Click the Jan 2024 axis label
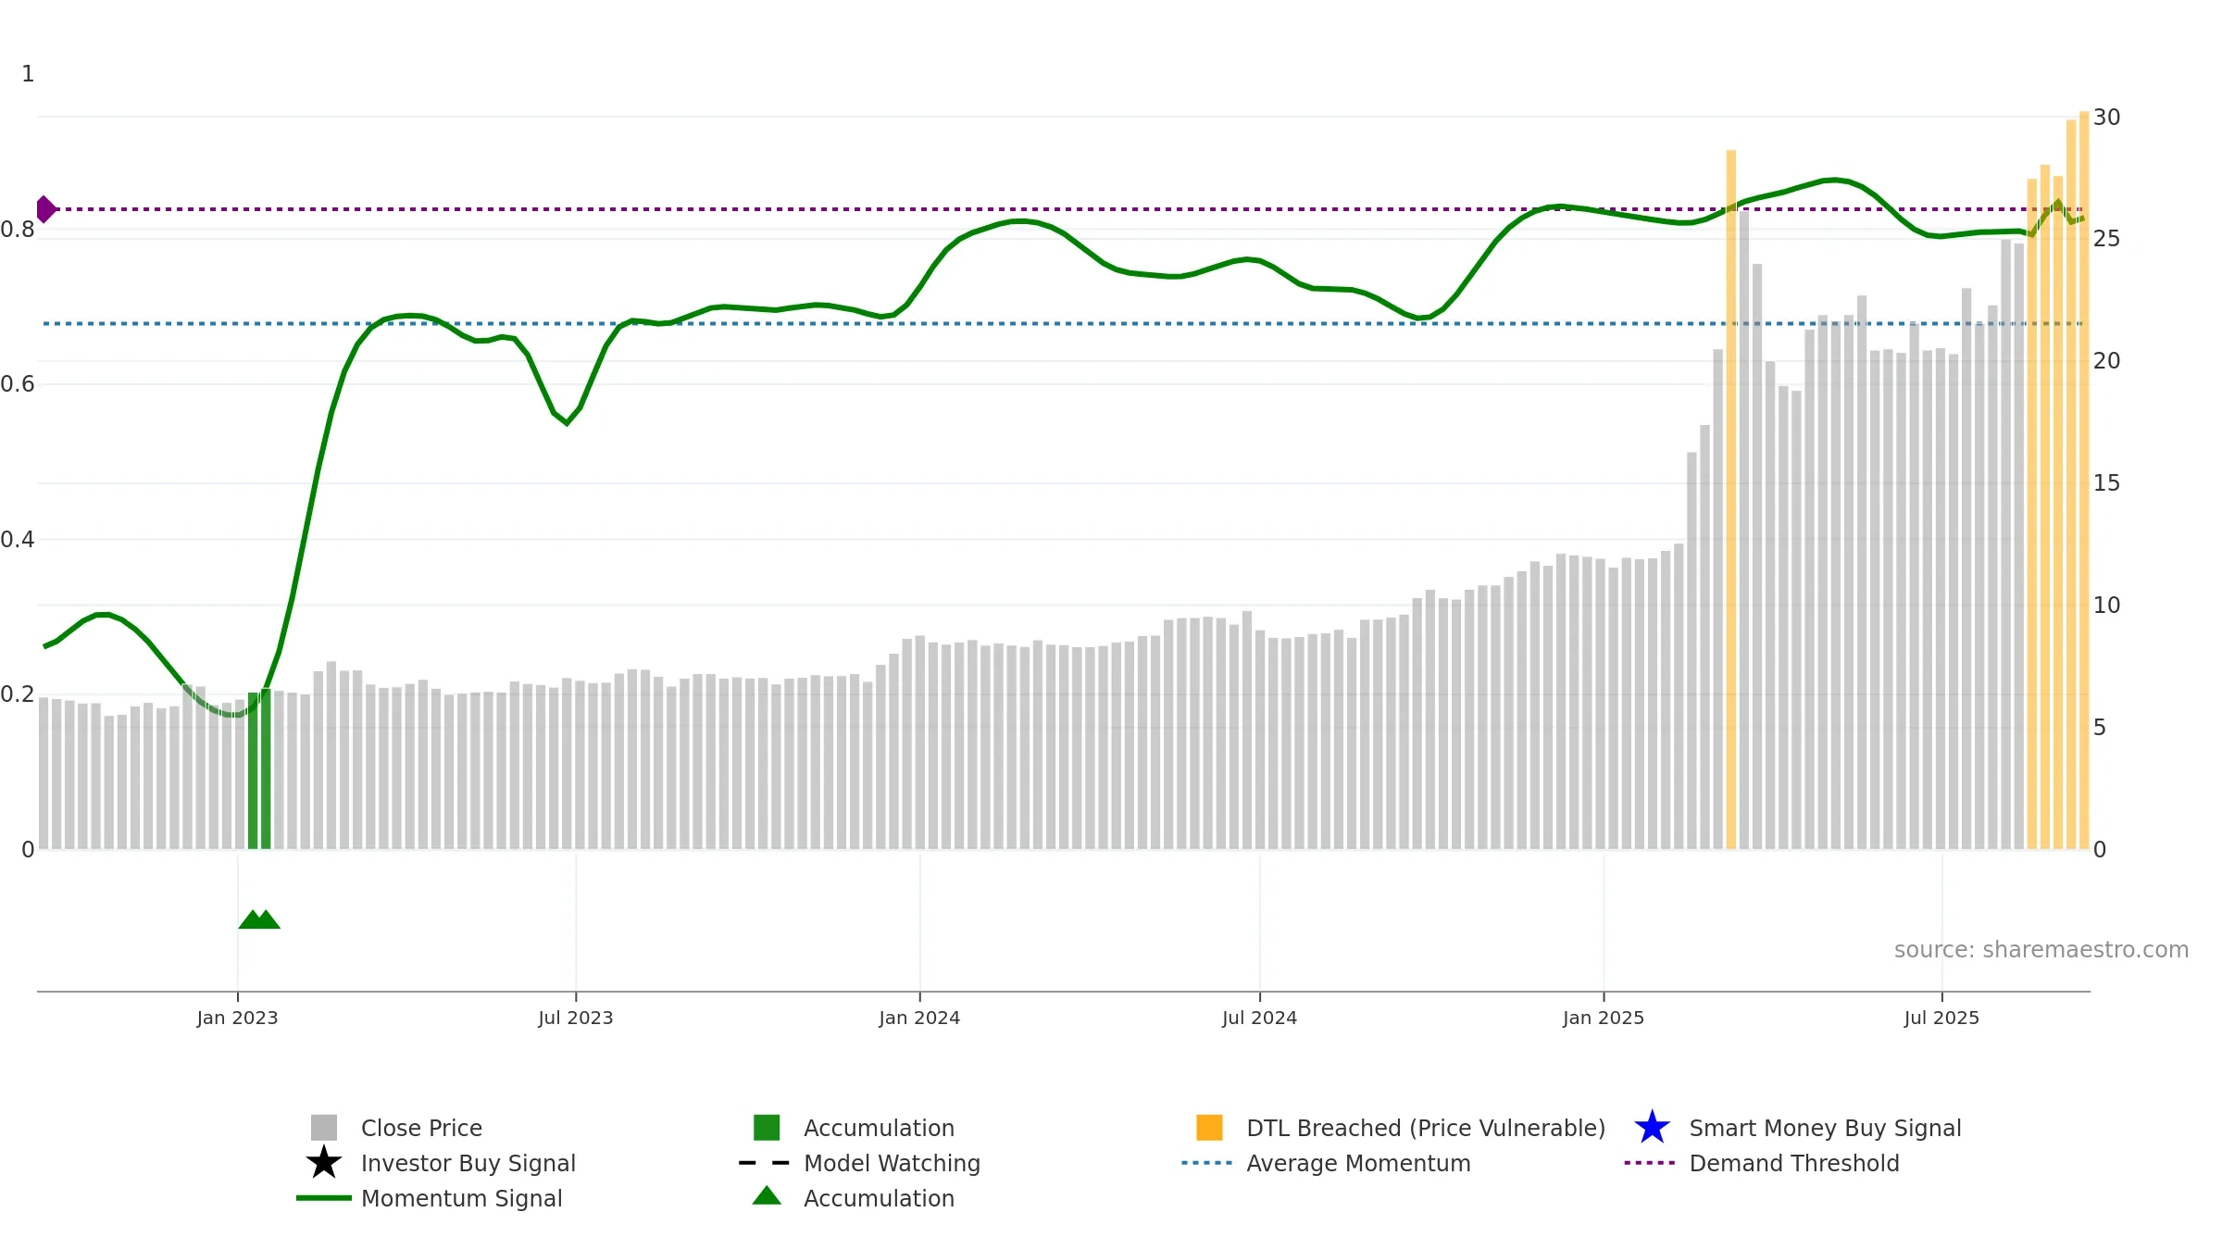Screen dimensions: 2222x1250 919,1018
